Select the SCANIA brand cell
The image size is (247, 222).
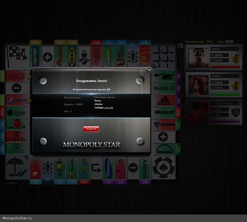pos(164,125)
